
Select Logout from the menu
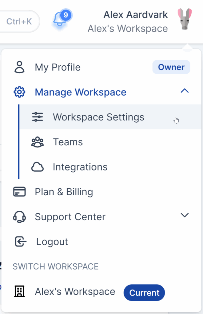coord(52,241)
